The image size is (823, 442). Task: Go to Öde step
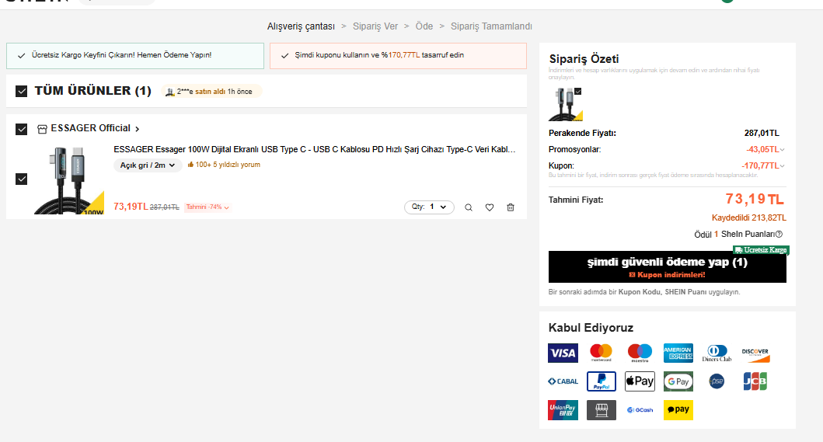click(424, 26)
